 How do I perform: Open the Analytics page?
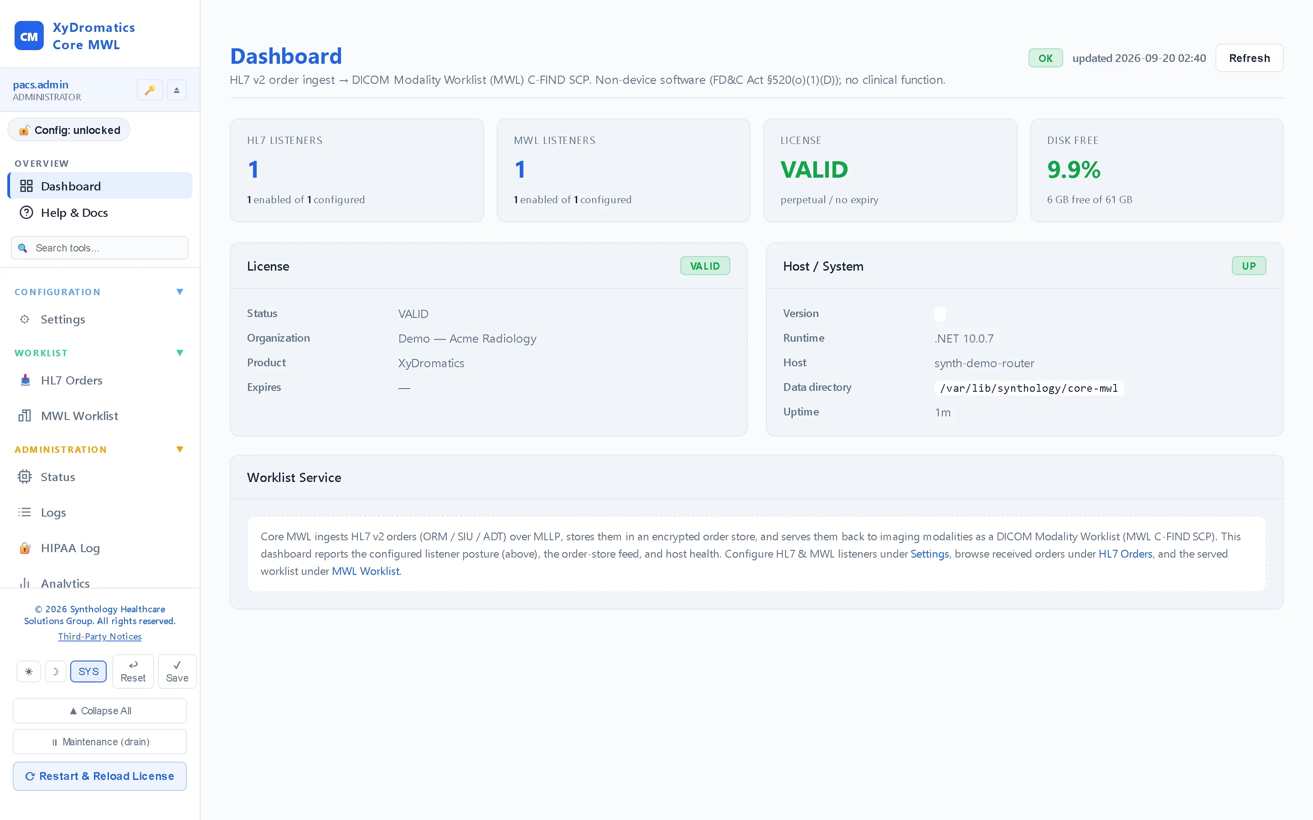[100, 580]
